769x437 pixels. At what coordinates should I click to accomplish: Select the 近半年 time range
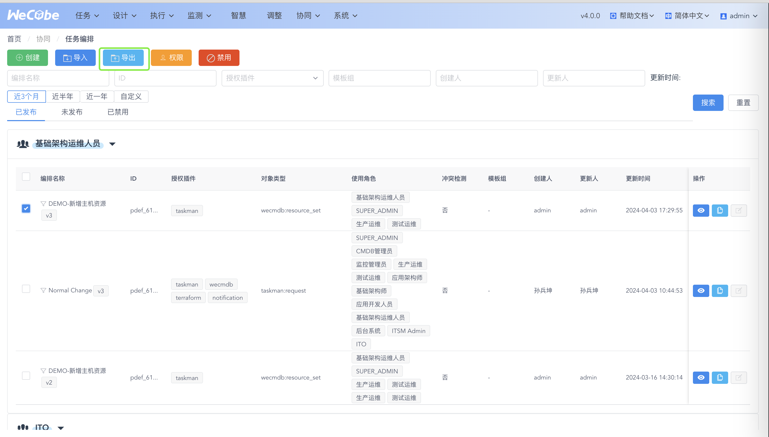click(63, 96)
